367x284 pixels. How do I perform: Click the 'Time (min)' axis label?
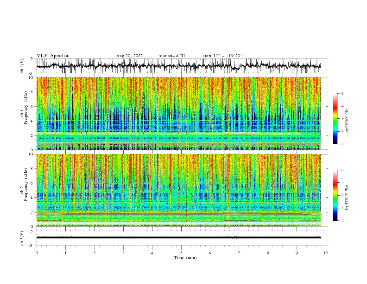tap(185, 258)
